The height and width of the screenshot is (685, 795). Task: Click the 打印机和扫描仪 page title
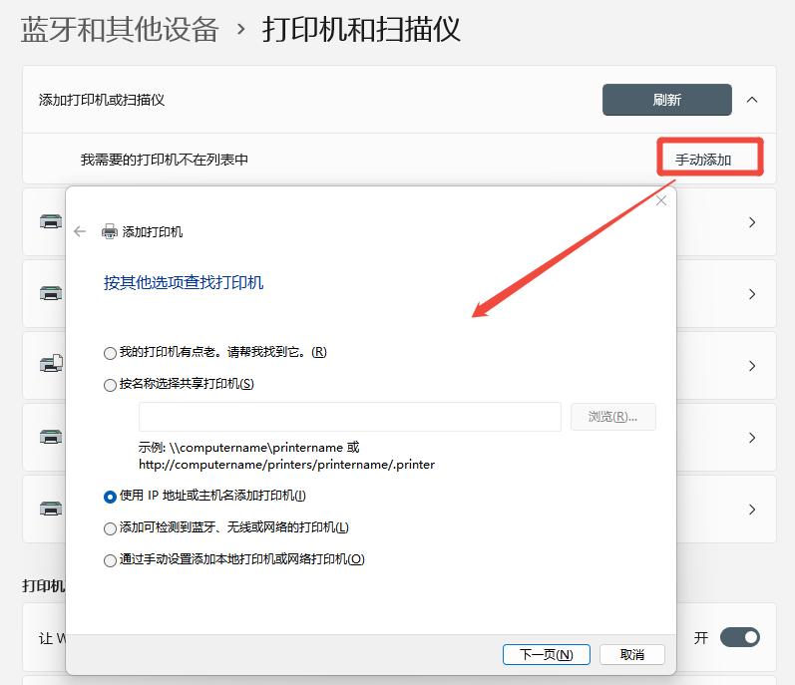pos(361,29)
